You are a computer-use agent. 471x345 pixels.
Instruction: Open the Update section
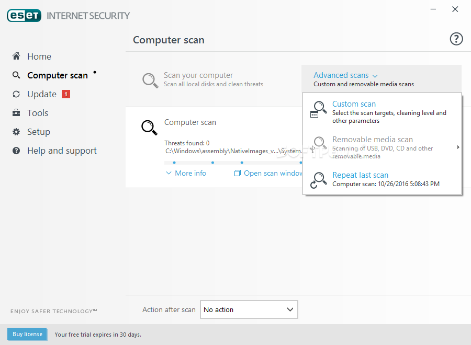pyautogui.click(x=42, y=94)
